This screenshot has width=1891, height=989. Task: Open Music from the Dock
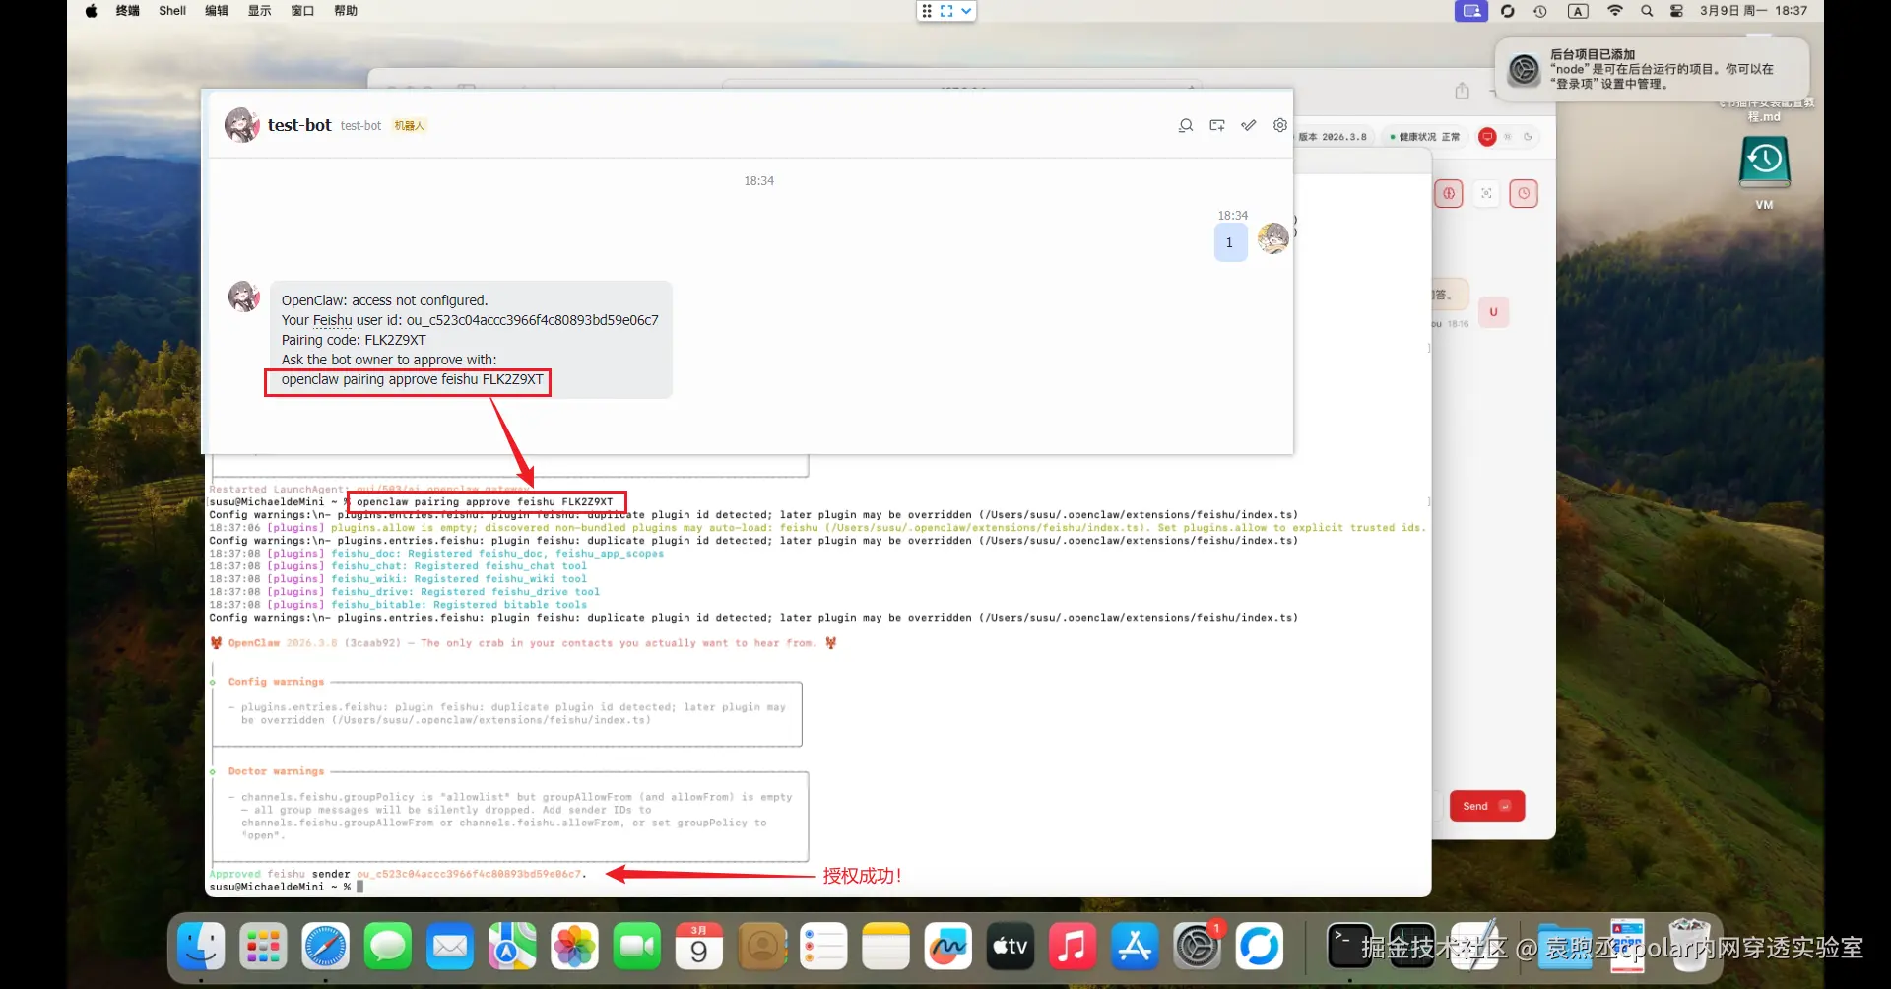pyautogui.click(x=1073, y=947)
